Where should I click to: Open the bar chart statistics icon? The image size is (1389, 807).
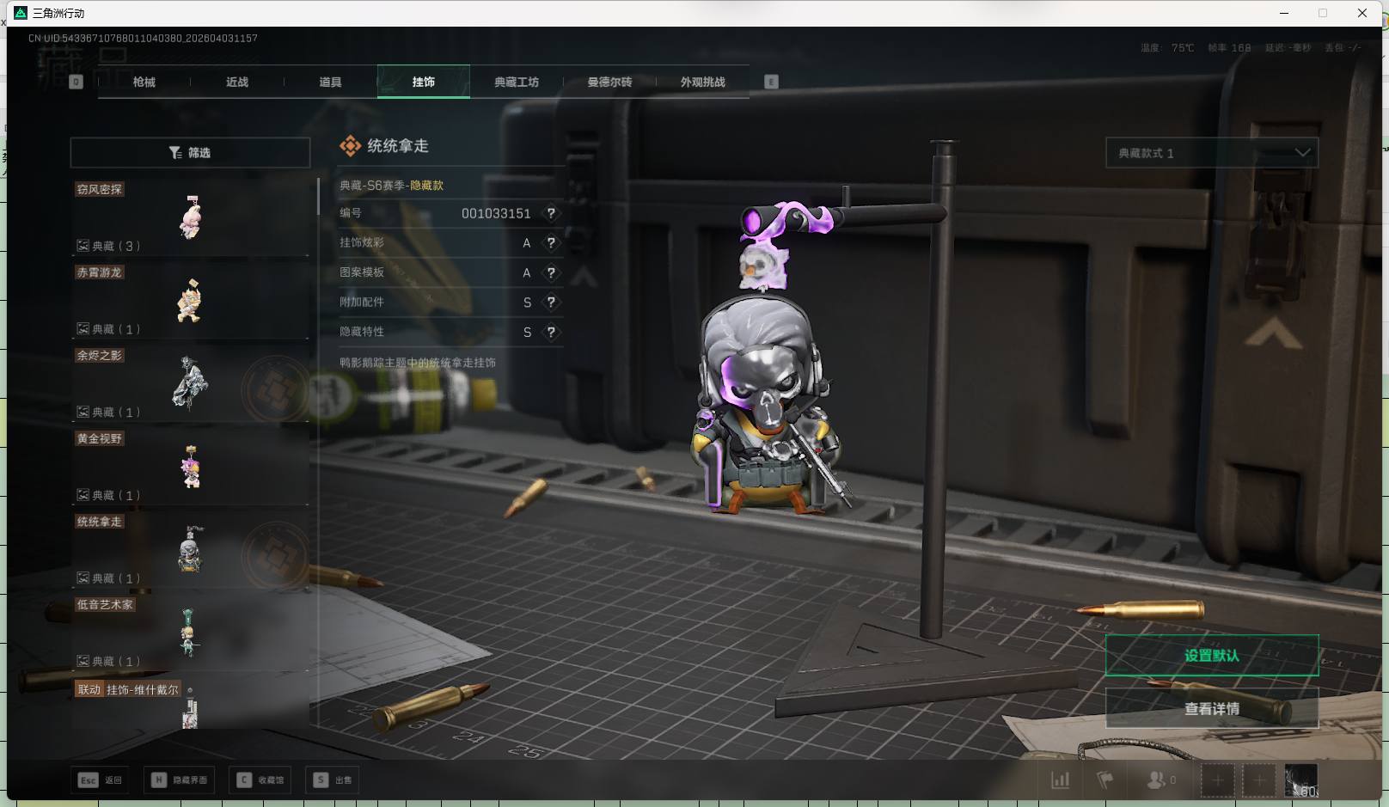click(x=1061, y=780)
